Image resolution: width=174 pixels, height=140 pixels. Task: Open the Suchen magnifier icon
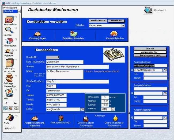tap(9, 30)
